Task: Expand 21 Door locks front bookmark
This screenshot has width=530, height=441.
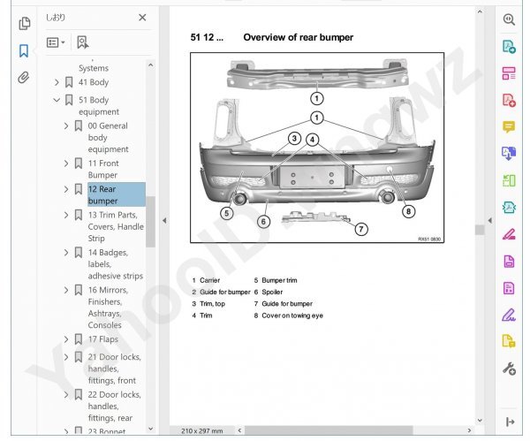Action: 66,357
